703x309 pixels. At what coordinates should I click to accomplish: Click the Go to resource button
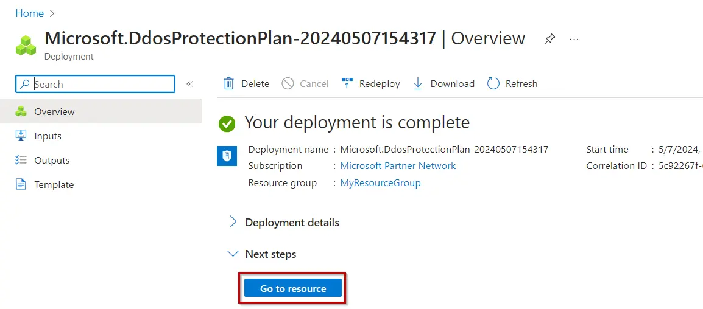[x=293, y=288]
